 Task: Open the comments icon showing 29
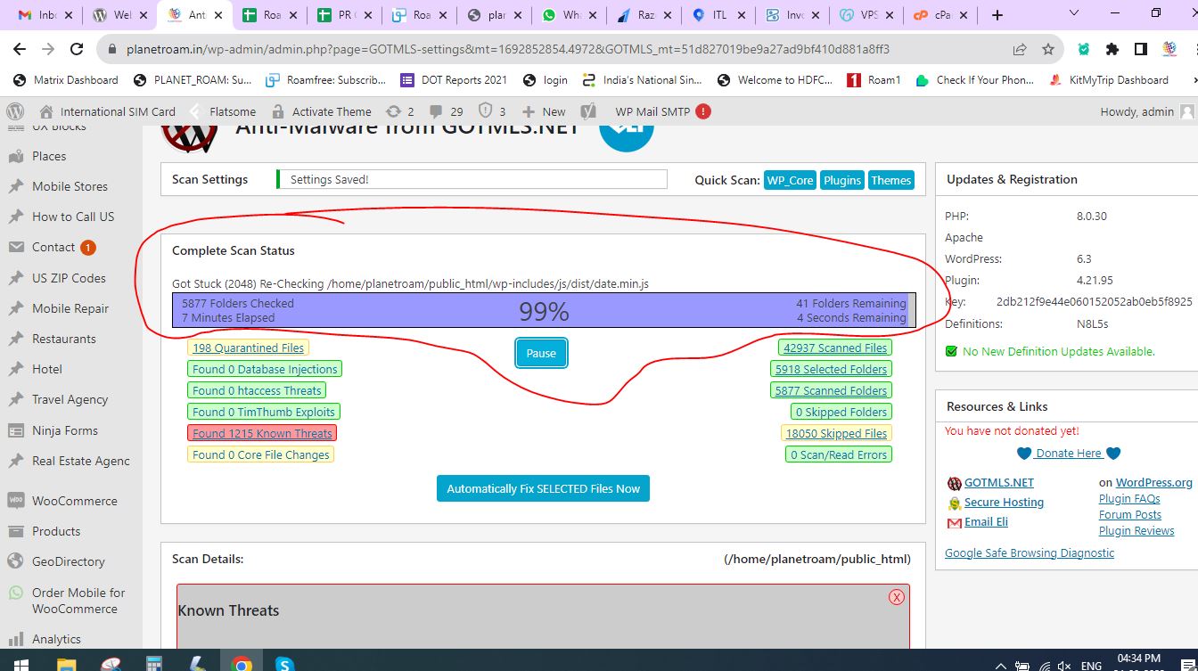pyautogui.click(x=447, y=111)
